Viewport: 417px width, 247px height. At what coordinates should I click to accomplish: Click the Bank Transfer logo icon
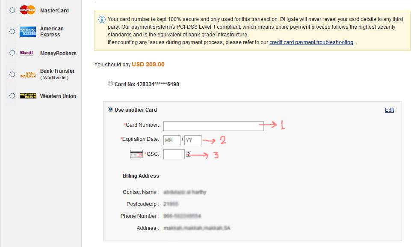pyautogui.click(x=28, y=74)
